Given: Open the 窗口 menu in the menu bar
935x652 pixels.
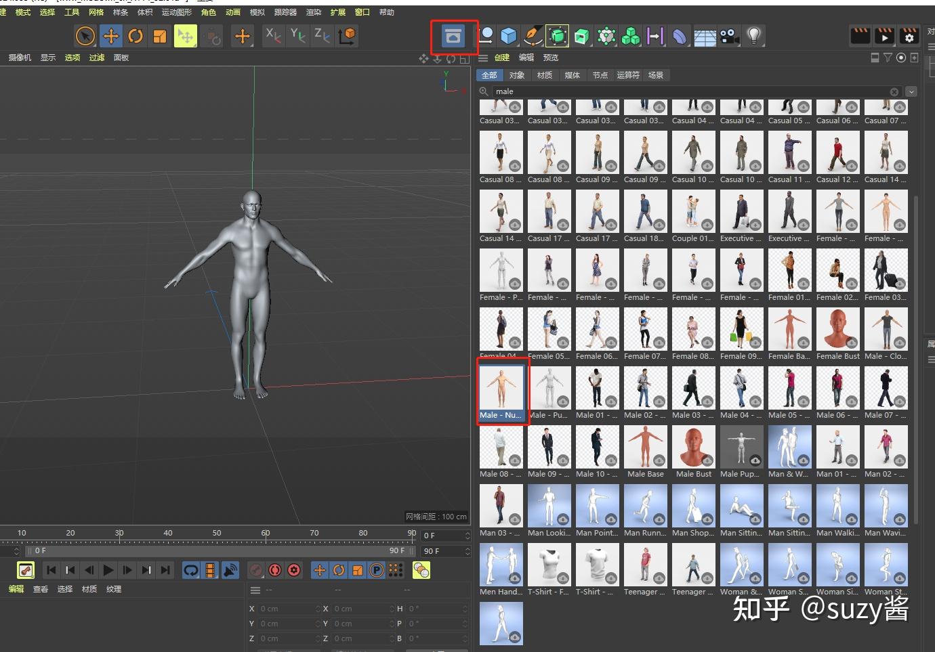Looking at the screenshot, I should [361, 12].
